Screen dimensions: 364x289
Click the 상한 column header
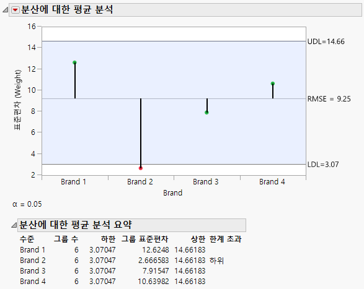pos(198,239)
